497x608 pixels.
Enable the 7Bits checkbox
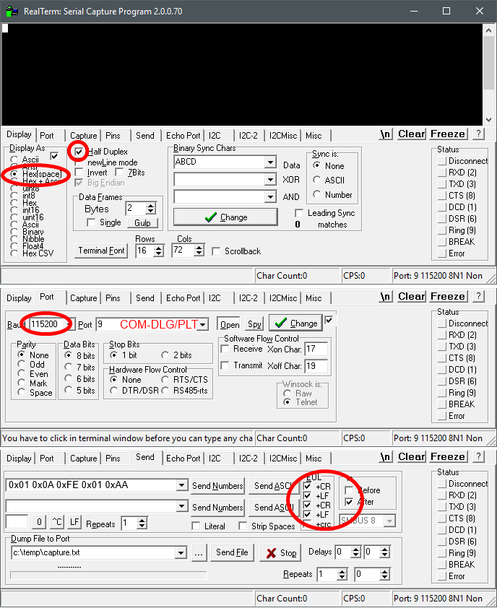(119, 173)
